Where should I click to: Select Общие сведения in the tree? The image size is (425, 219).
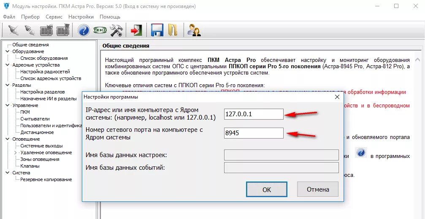[x=31, y=45]
